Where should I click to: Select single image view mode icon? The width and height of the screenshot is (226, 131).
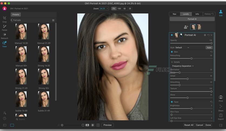tap(12, 125)
